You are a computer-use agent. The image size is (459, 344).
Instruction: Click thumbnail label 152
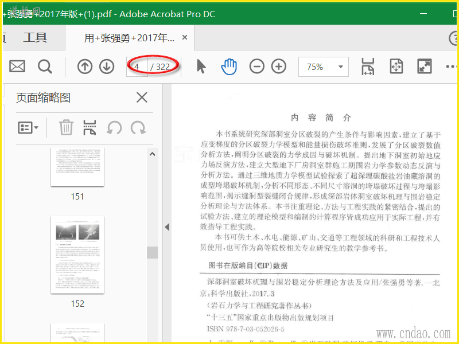tap(77, 304)
